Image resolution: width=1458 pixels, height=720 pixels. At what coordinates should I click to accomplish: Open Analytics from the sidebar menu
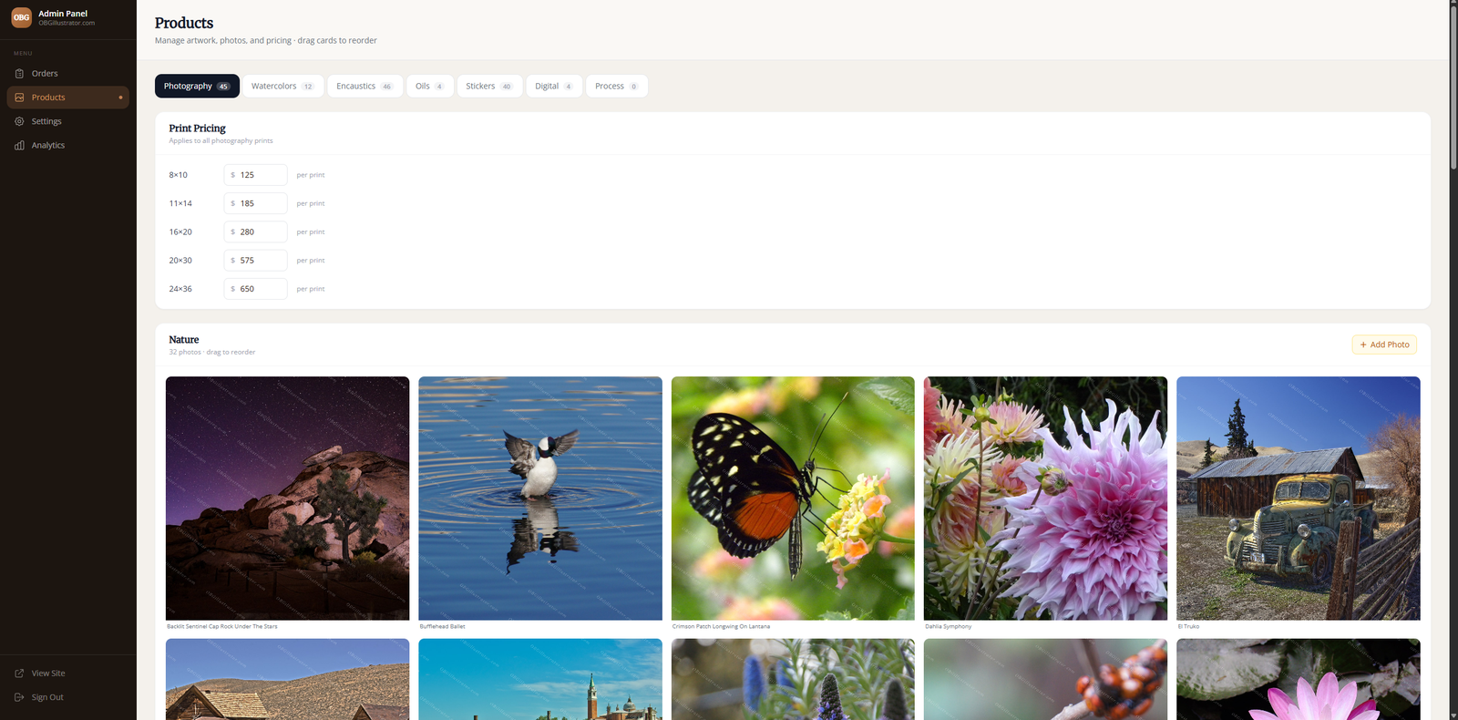click(67, 145)
